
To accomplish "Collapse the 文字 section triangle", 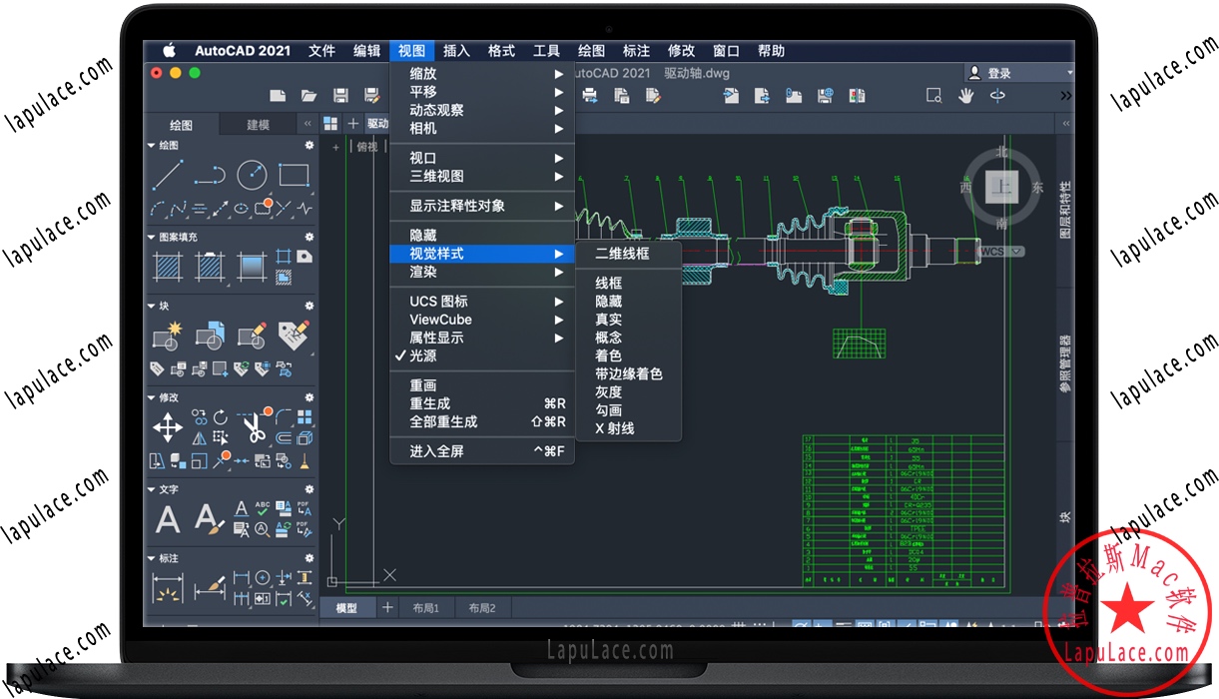I will tap(152, 490).
